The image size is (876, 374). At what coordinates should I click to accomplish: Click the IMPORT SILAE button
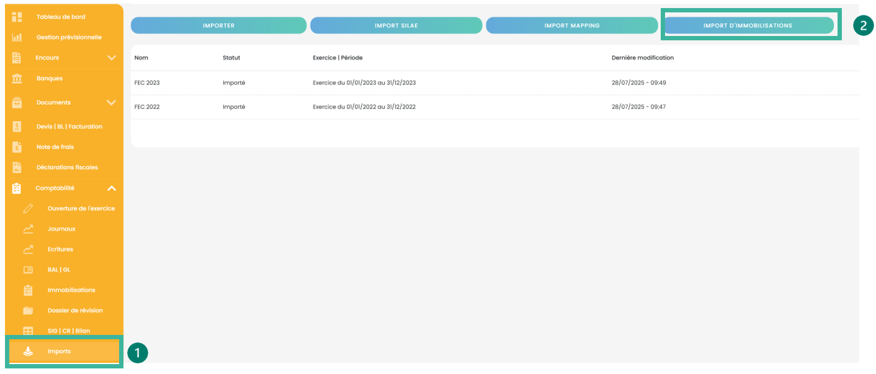pos(396,25)
